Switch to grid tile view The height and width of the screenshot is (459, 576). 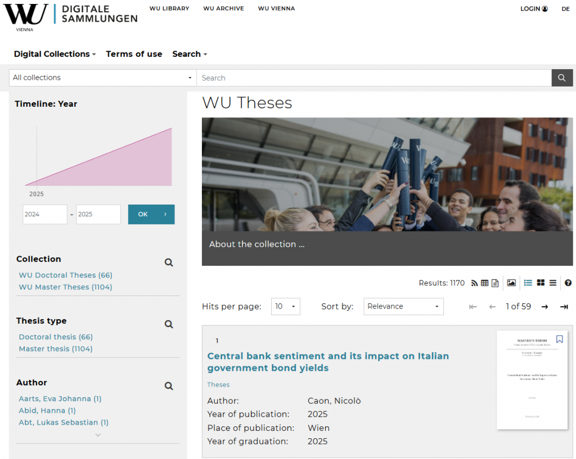click(x=541, y=283)
